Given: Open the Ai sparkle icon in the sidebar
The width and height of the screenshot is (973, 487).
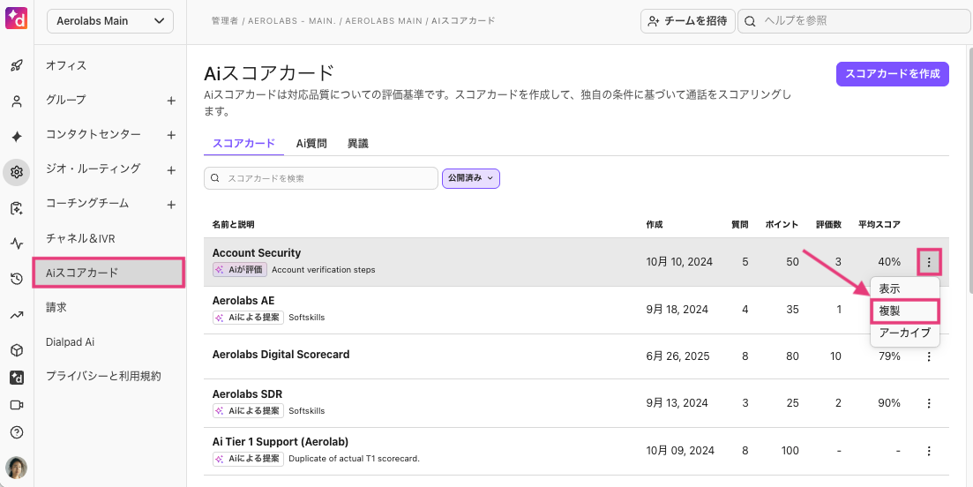Looking at the screenshot, I should [17, 137].
